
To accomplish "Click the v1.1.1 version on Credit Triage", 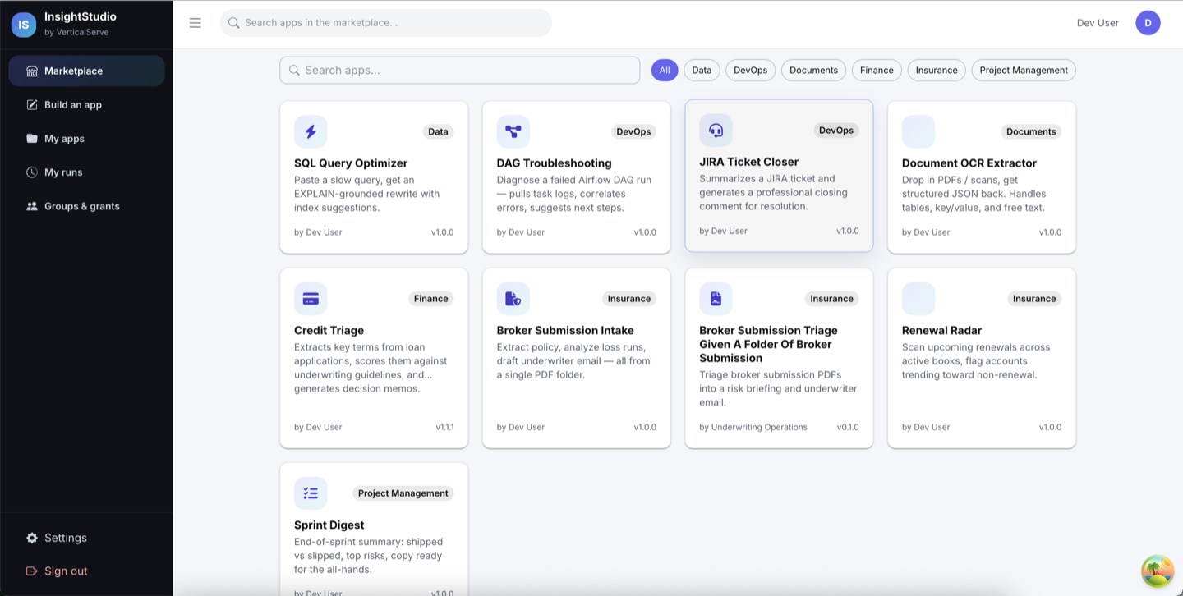I will click(444, 427).
